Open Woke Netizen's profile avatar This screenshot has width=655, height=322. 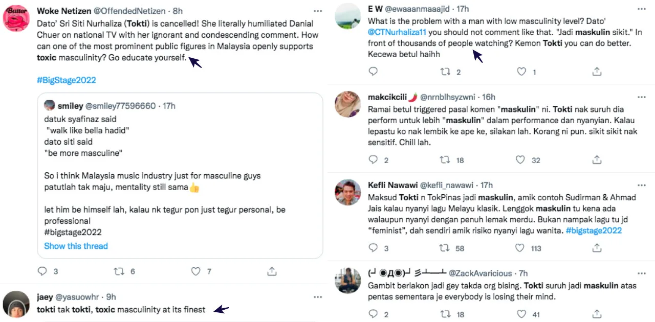point(16,20)
